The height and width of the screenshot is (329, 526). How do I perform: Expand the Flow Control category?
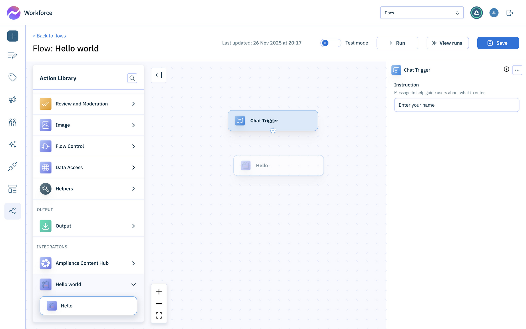[x=134, y=146]
